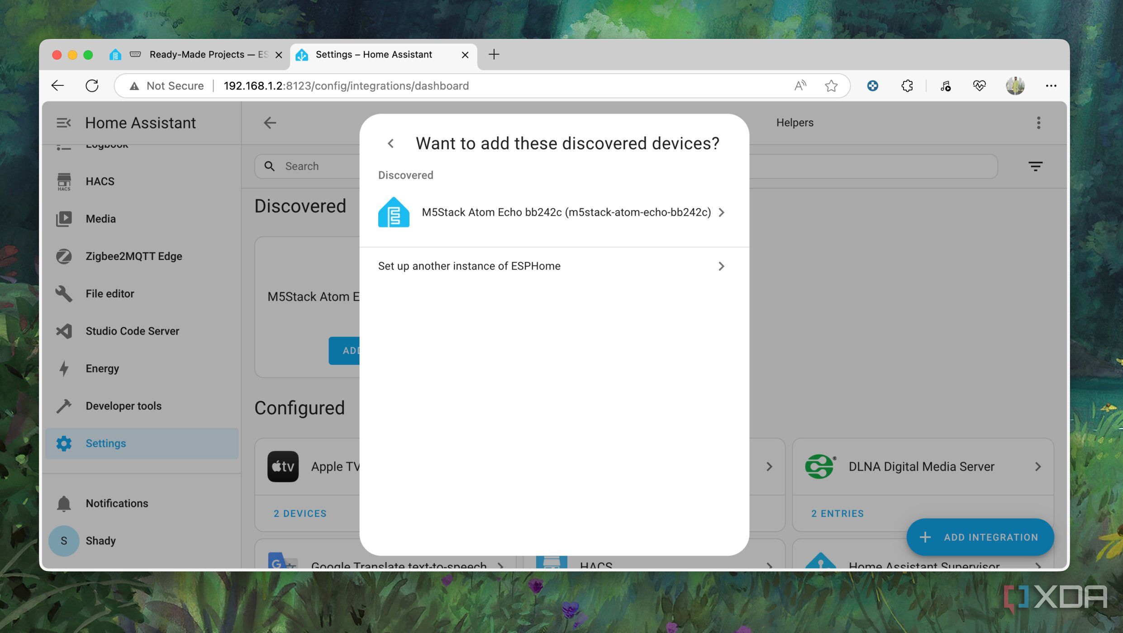Open the music note extension icon
1123x633 pixels.
coord(945,86)
